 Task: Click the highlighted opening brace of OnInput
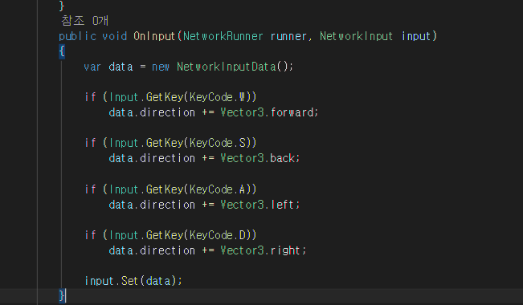62,51
